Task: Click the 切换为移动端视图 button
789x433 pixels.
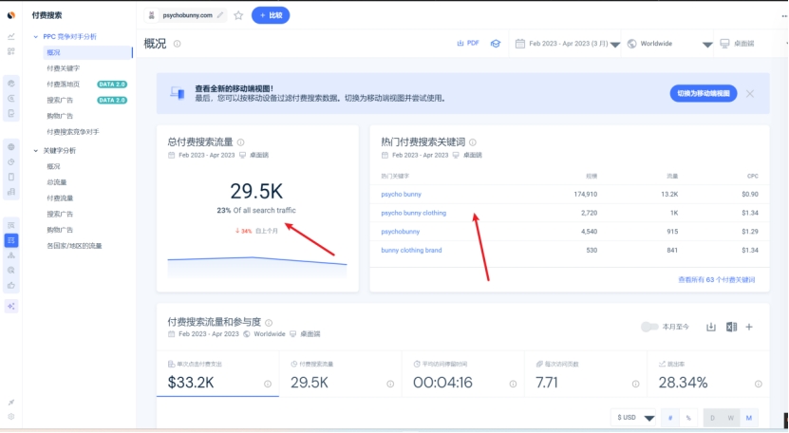Action: 704,93
